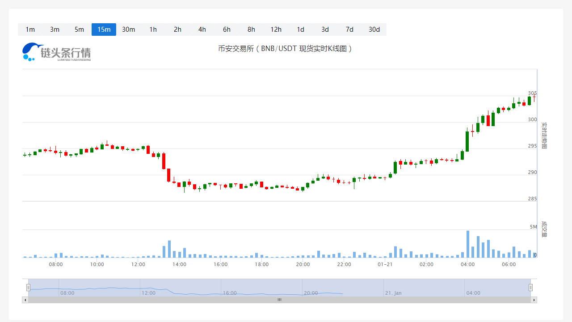Click the active 15m interval tab
The height and width of the screenshot is (322, 572).
click(104, 30)
